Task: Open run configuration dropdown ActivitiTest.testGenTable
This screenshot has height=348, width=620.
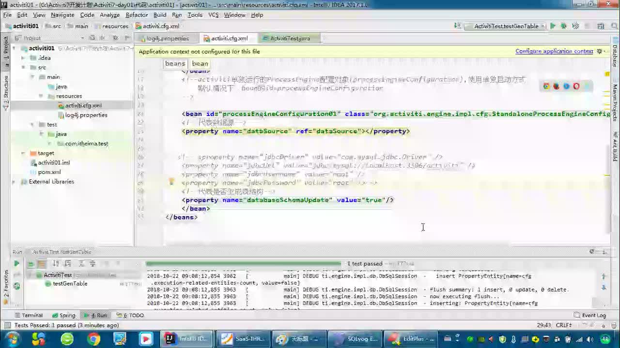Action: [x=506, y=26]
